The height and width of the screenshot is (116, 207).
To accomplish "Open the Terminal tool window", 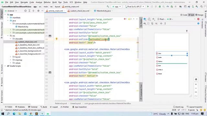I will point(33,107).
